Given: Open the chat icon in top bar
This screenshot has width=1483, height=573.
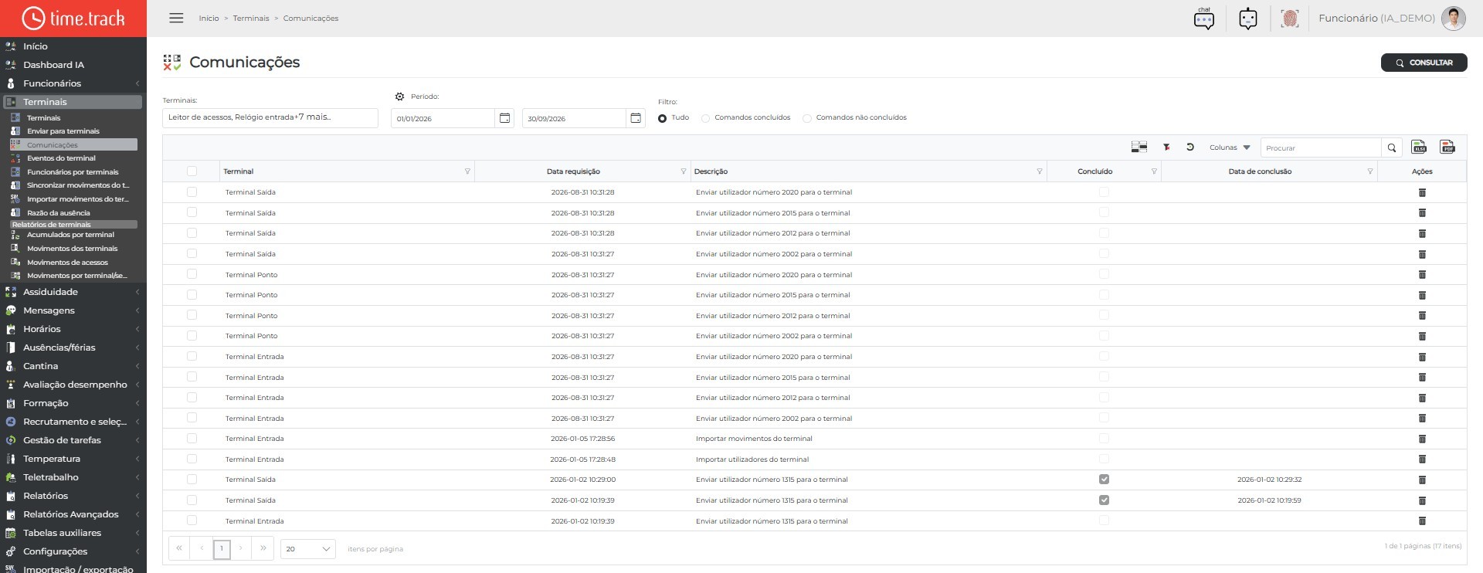Looking at the screenshot, I should [x=1204, y=19].
